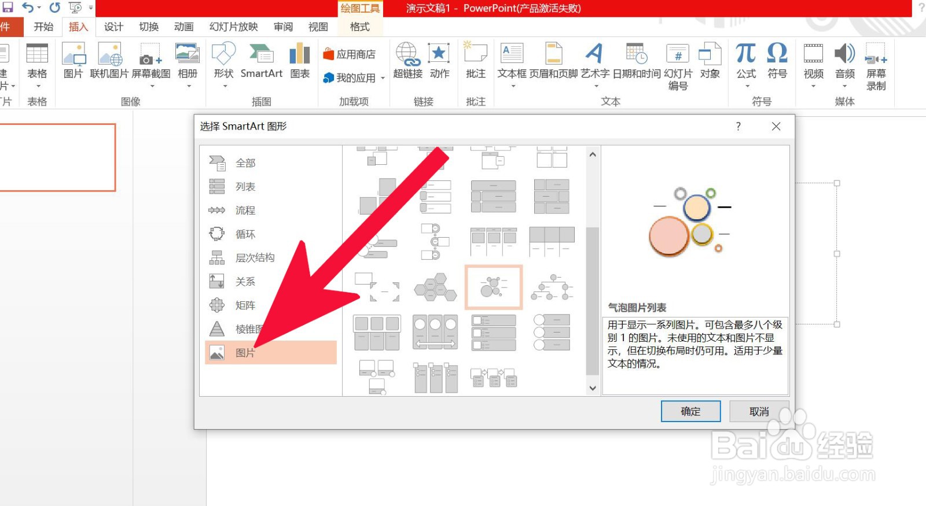Insert a 公式 equation
This screenshot has height=506, width=926.
(x=746, y=65)
